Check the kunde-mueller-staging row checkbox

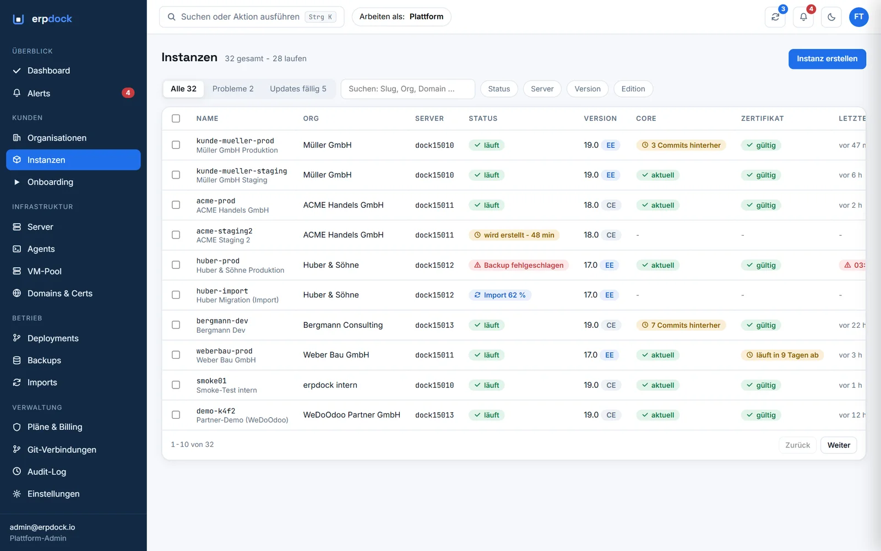click(x=176, y=175)
